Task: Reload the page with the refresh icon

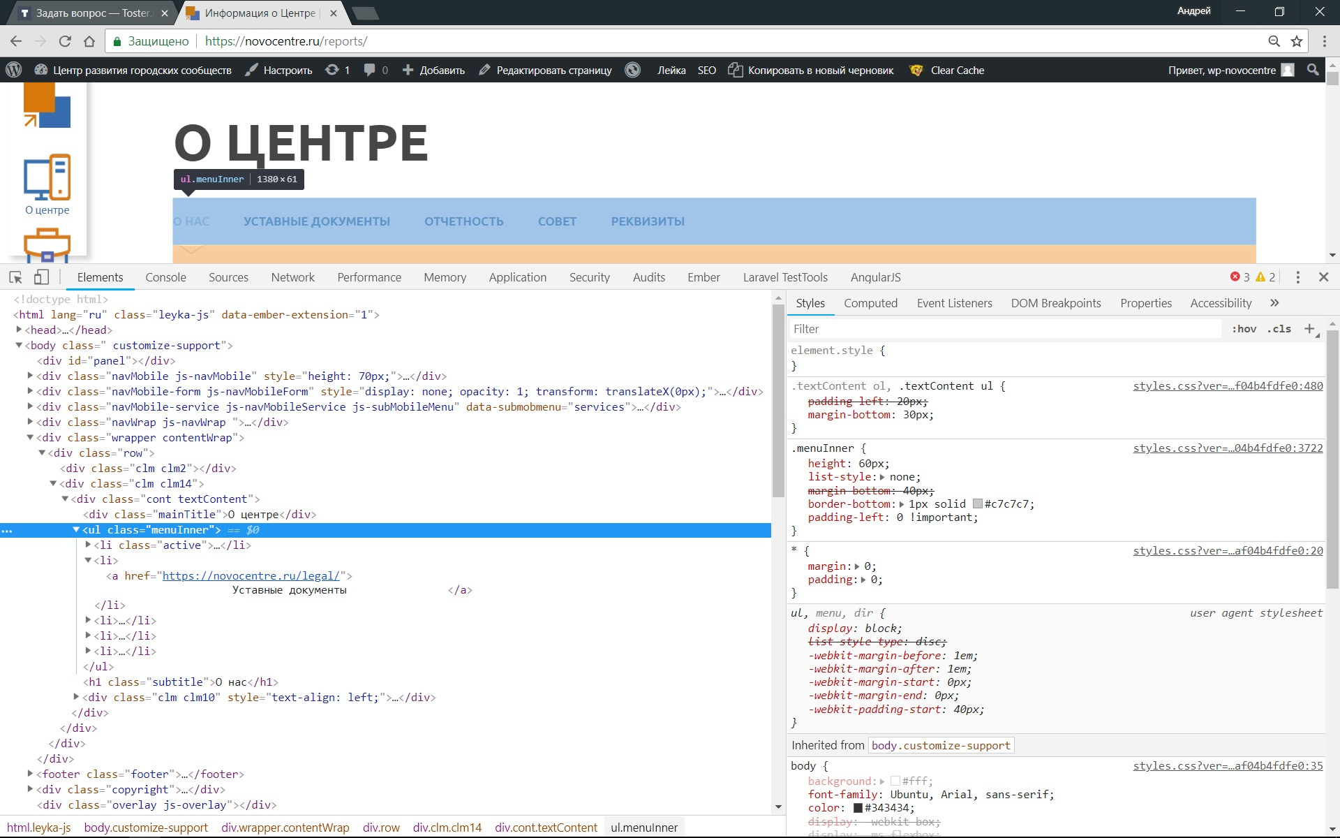Action: (x=65, y=41)
